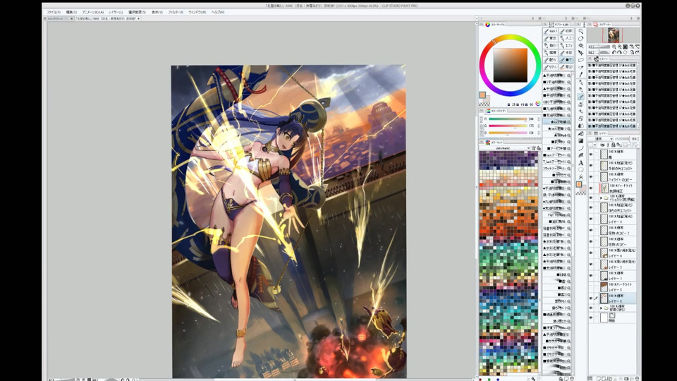Select the Balloon tool
The image size is (677, 381).
tap(581, 170)
